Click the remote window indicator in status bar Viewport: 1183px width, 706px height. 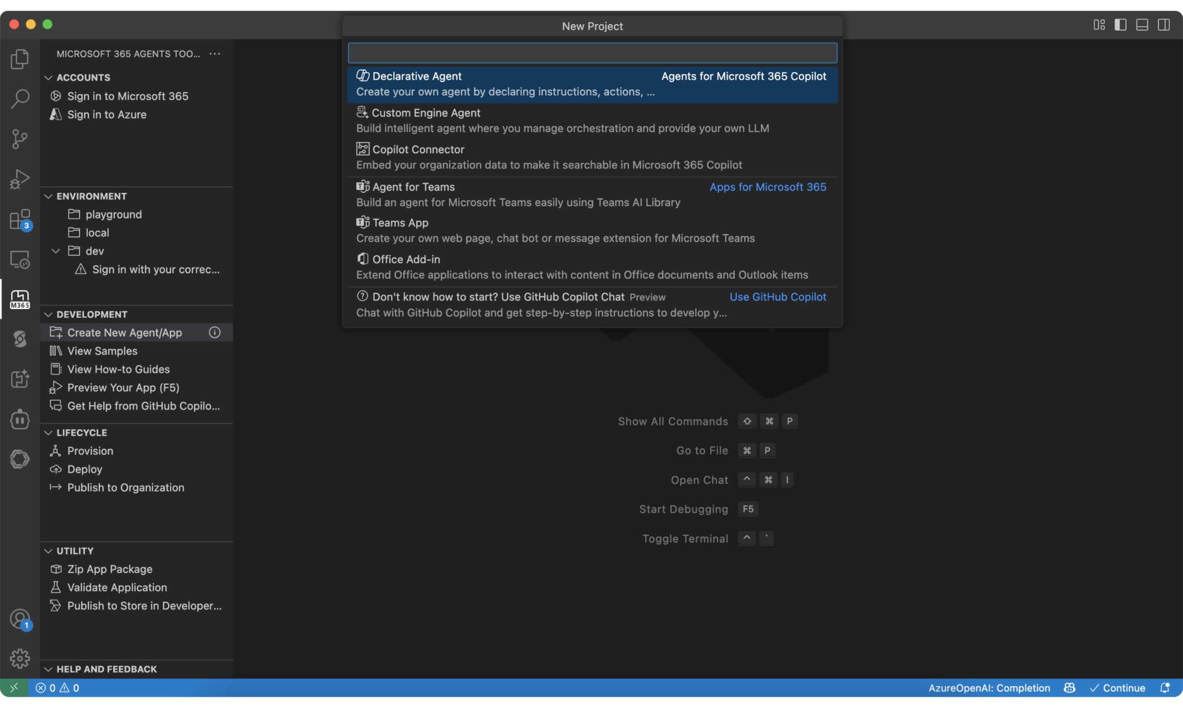pos(14,688)
